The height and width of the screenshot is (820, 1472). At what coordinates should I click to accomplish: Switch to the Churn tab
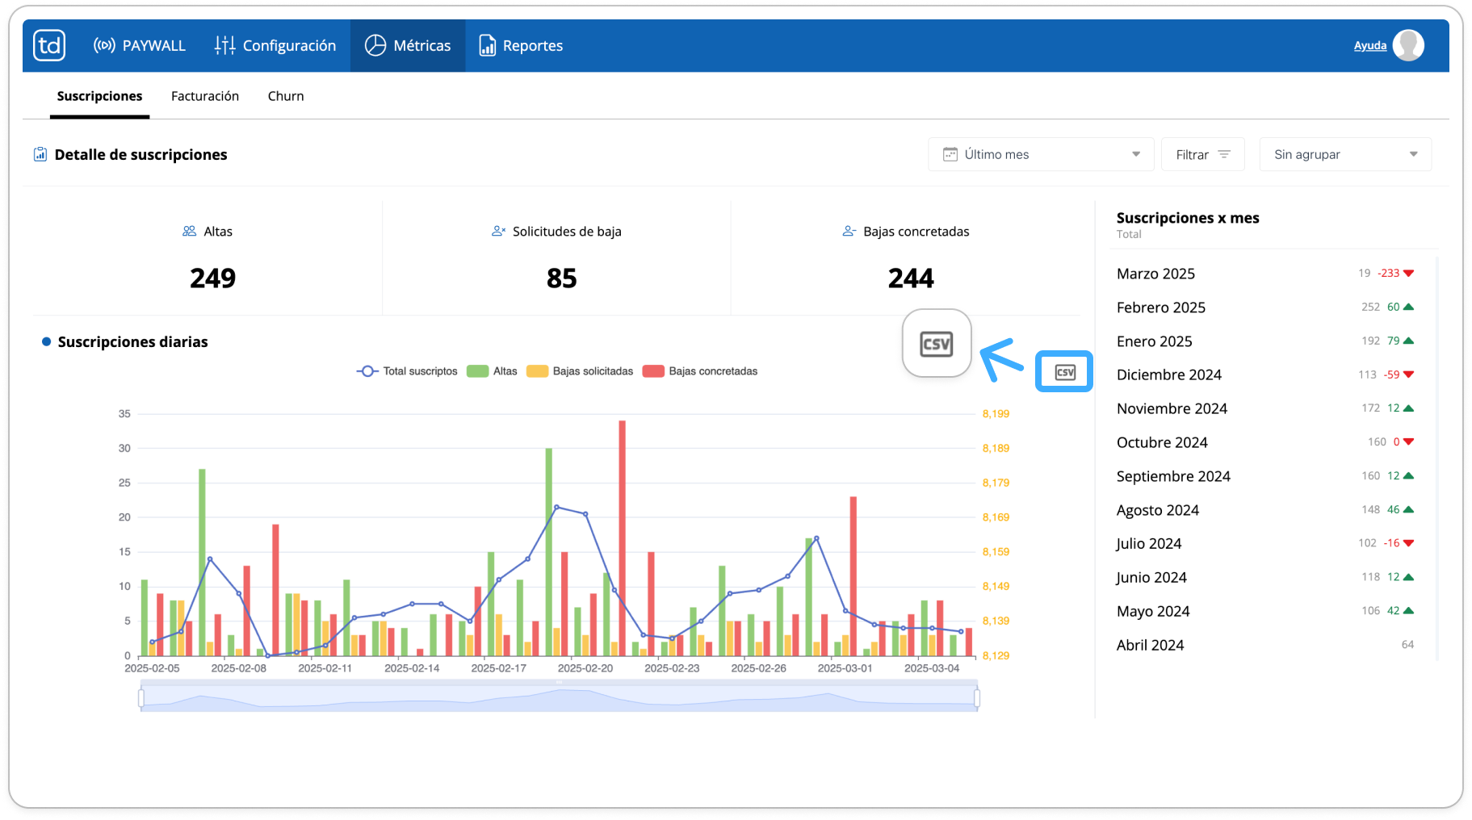click(286, 96)
